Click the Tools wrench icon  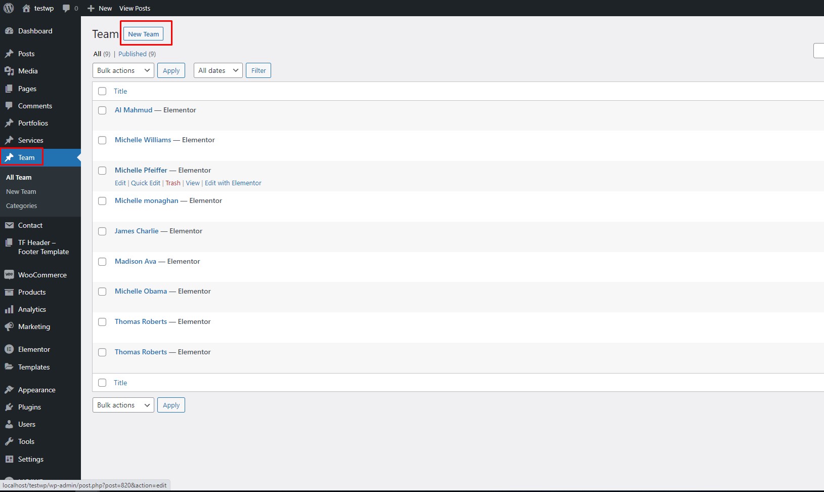[9, 441]
